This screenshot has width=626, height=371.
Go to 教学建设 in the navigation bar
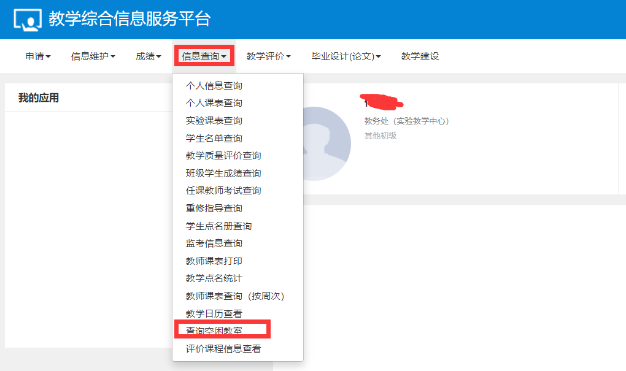click(x=420, y=56)
